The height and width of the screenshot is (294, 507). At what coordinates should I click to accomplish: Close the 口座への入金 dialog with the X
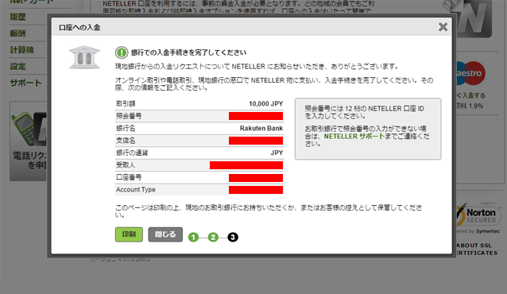pyautogui.click(x=443, y=27)
